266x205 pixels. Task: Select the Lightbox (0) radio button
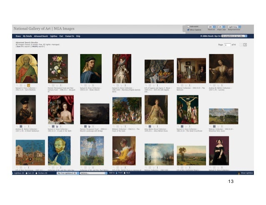pyautogui.click(x=13, y=173)
